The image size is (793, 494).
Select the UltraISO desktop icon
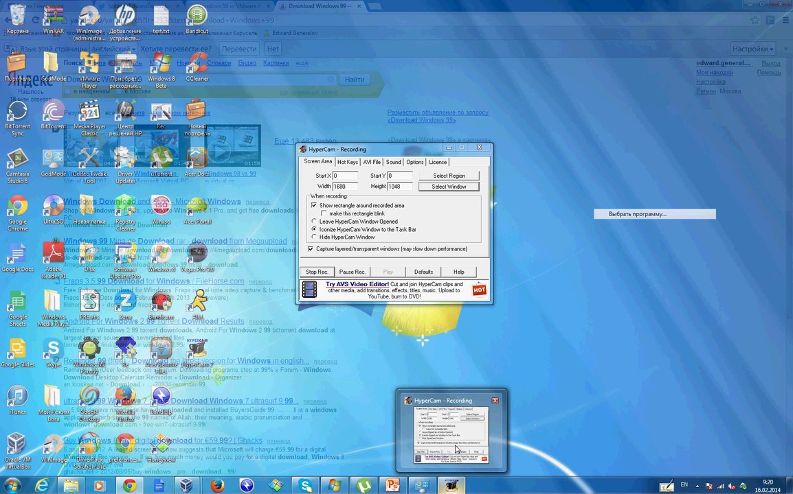tap(53, 209)
